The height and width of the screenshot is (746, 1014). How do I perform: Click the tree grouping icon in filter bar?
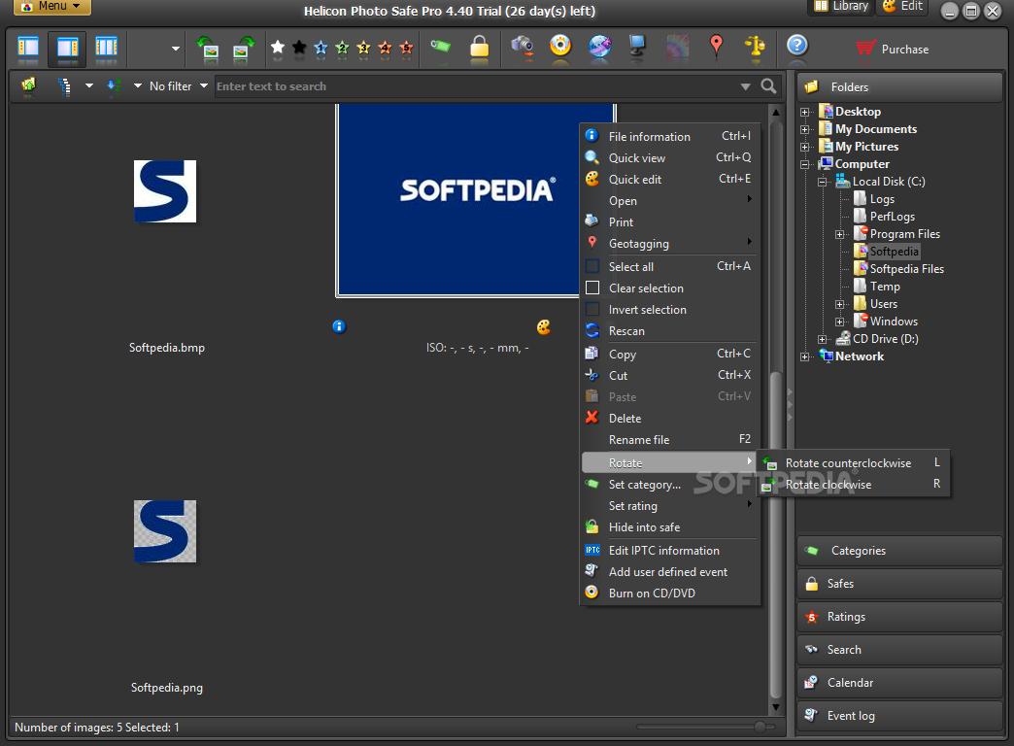(x=64, y=86)
